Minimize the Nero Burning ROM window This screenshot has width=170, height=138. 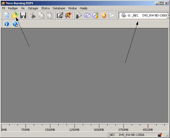click(x=157, y=3)
